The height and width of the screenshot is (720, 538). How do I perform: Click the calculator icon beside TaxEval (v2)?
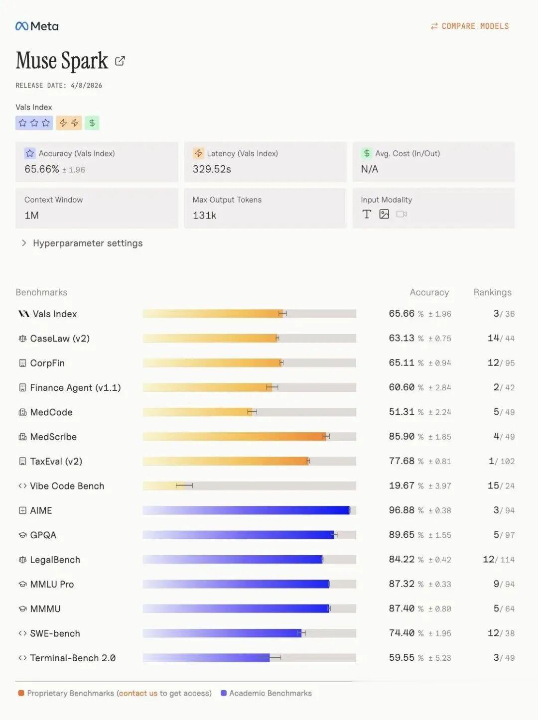(x=22, y=461)
